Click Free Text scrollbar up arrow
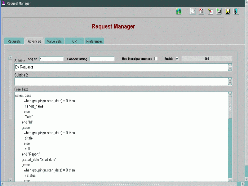248x186 pixels. pyautogui.click(x=230, y=94)
